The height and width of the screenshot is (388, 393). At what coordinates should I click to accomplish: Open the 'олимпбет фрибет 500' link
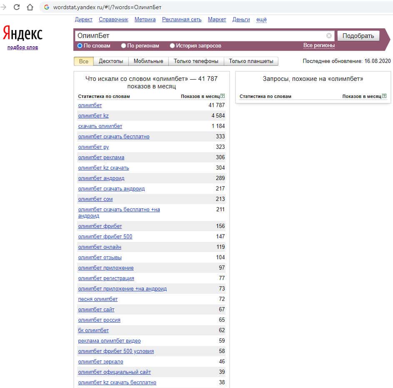coord(105,237)
